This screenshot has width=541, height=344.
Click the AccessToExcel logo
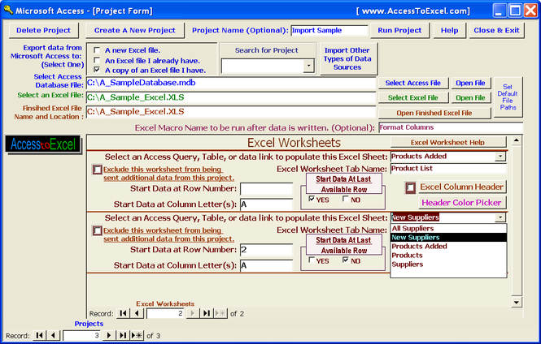pyautogui.click(x=43, y=144)
